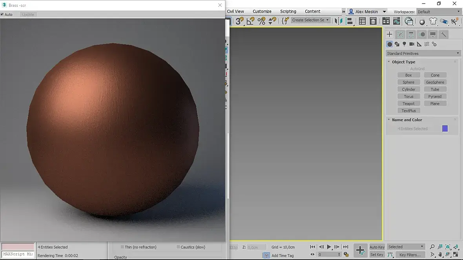The image size is (463, 260).
Task: Open the Scripting menu
Action: (x=288, y=11)
